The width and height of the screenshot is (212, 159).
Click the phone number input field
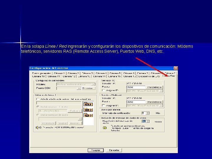point(59,103)
